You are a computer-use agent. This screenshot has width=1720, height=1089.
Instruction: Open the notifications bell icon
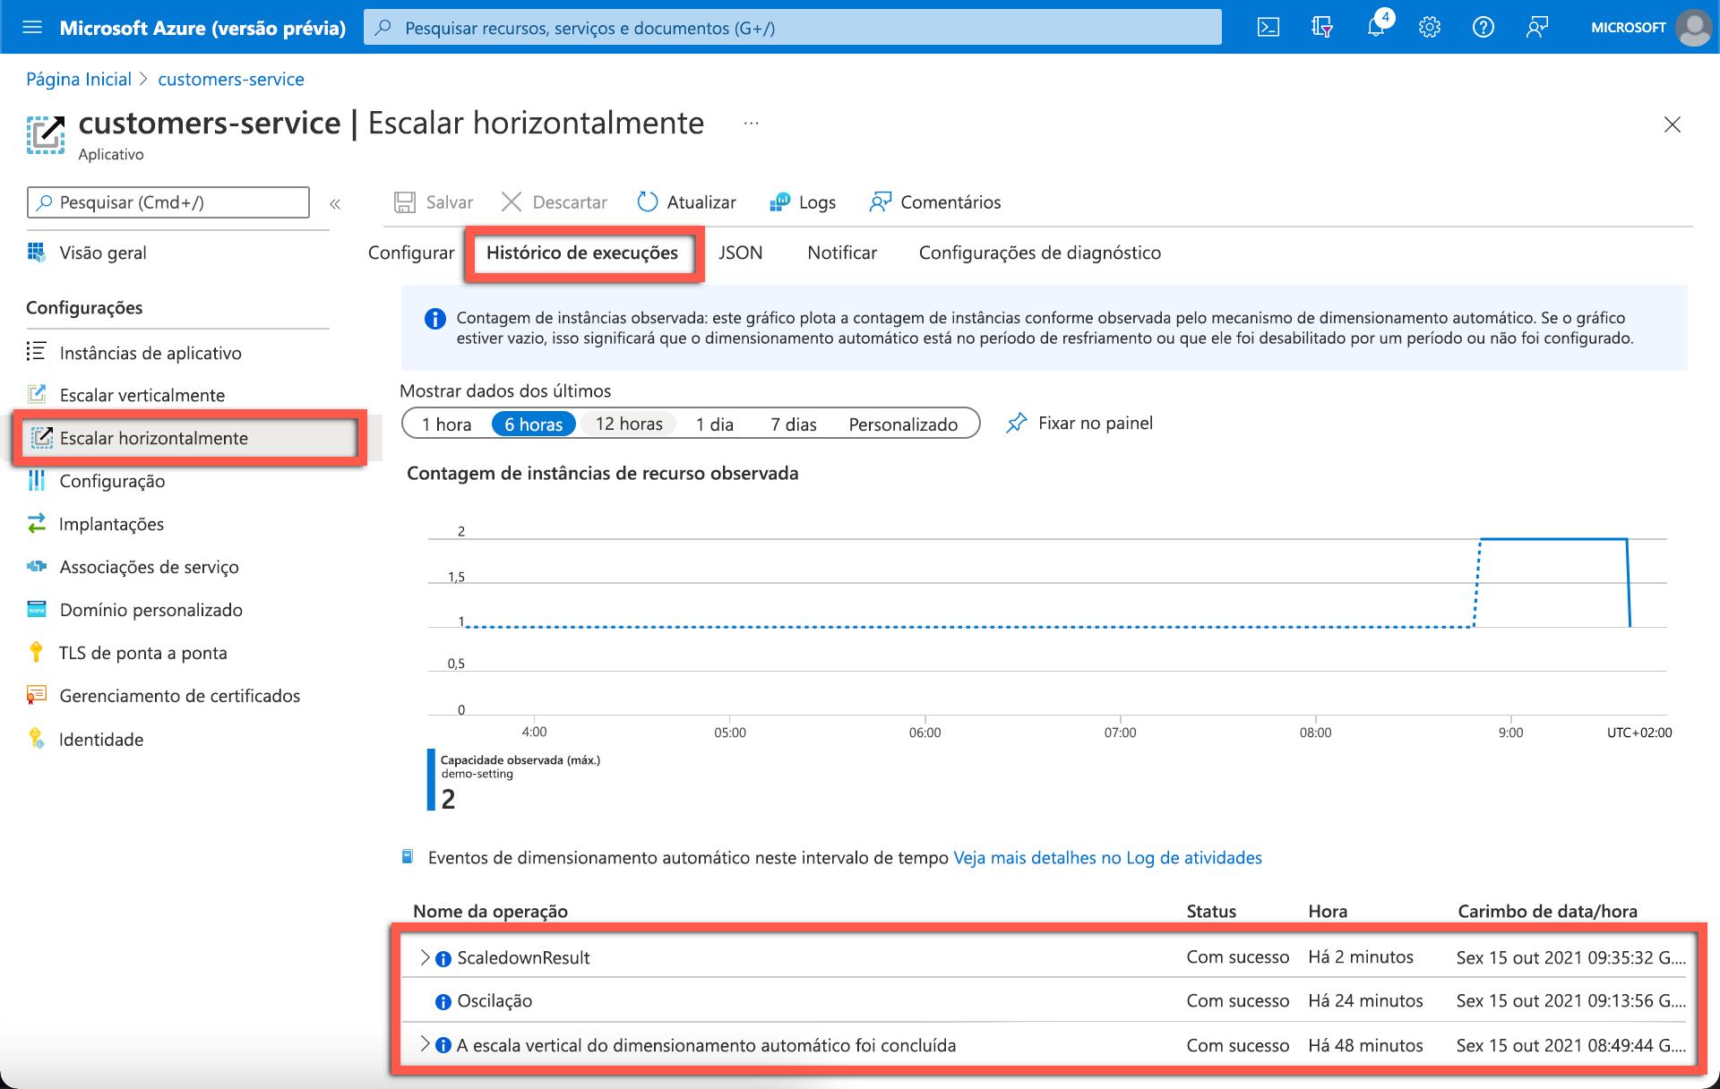pos(1376,28)
